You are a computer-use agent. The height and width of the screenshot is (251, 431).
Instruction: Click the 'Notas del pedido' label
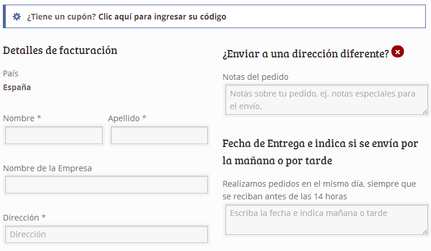[255, 77]
